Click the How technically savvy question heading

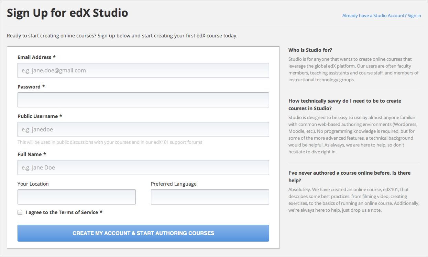[344, 104]
